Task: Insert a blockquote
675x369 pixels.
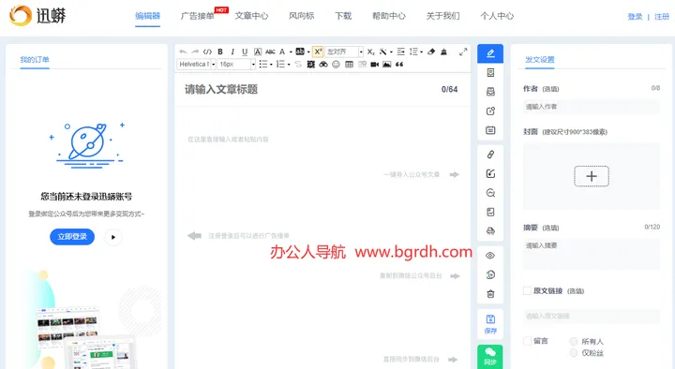Action: pos(399,65)
